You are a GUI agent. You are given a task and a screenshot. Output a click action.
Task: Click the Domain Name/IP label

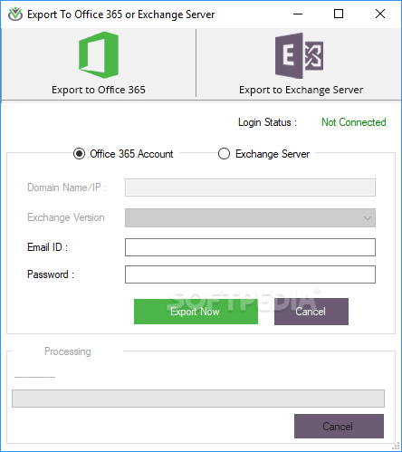click(67, 188)
